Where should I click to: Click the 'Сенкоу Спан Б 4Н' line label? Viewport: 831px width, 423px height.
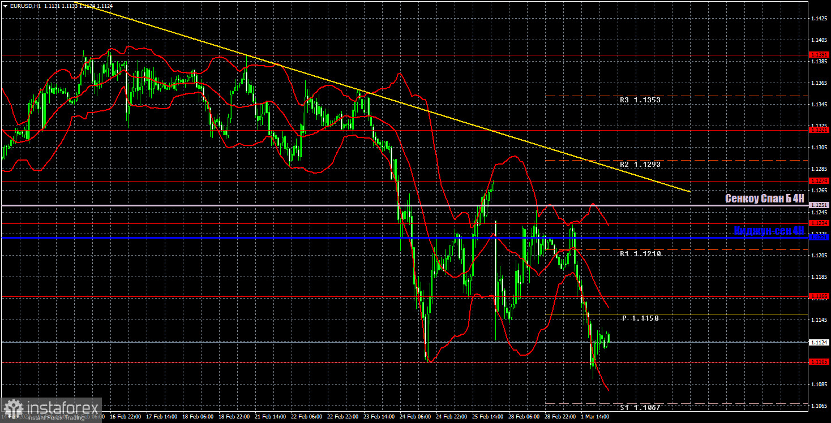(x=765, y=198)
